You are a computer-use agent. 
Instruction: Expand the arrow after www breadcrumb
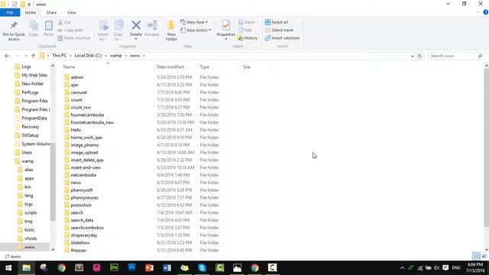(x=144, y=56)
